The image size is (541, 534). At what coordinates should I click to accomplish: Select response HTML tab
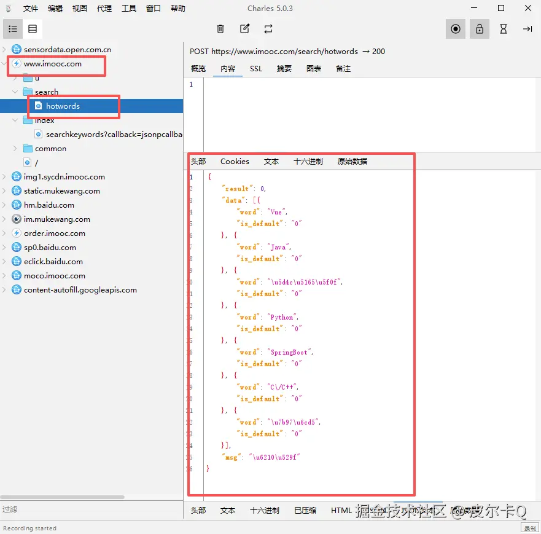pyautogui.click(x=341, y=510)
